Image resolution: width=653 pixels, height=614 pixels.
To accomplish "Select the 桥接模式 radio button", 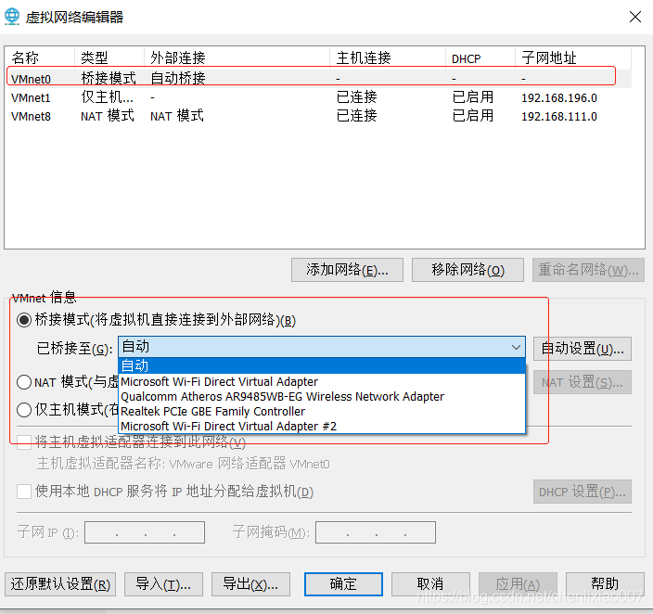I will click(24, 320).
